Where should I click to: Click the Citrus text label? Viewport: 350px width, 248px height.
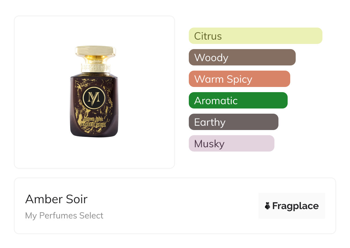(208, 36)
